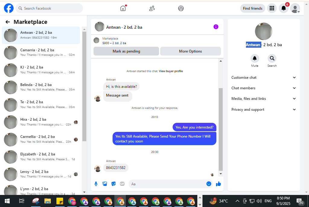Click the chat messages scrollbar up arrow
The width and height of the screenshot is (309, 207).
221,61
